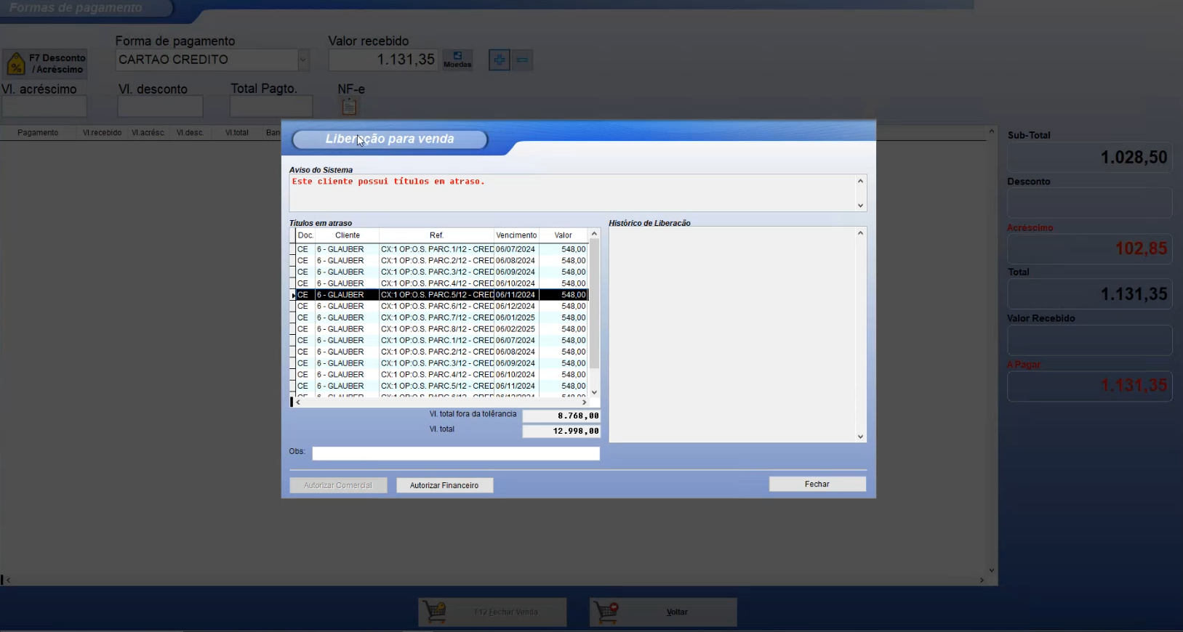
Task: Open the NF-e clipboard document icon
Action: coord(349,107)
